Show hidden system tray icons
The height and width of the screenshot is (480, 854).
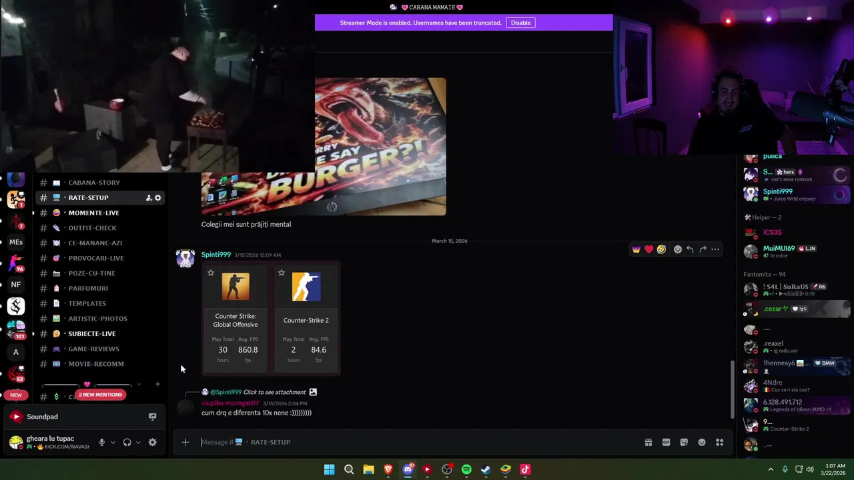pyautogui.click(x=771, y=469)
